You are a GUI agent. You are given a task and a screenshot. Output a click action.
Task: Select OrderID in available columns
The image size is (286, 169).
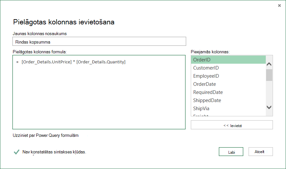[x=228, y=60]
